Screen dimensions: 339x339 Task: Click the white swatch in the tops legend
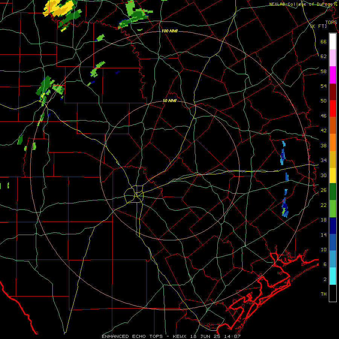[333, 41]
